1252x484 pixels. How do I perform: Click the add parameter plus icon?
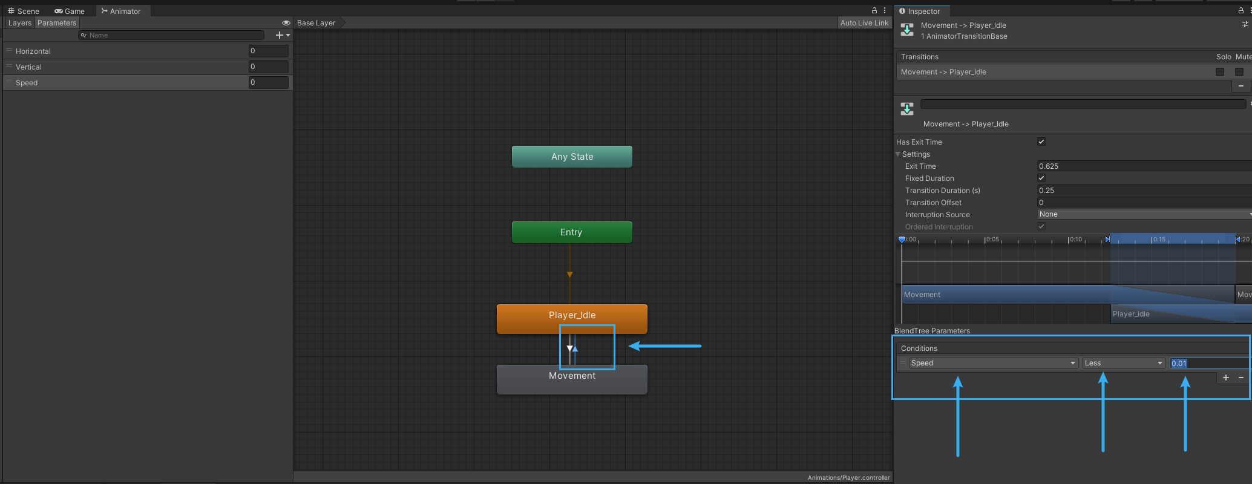280,35
